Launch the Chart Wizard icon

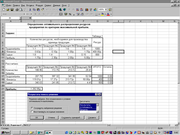[87, 9]
